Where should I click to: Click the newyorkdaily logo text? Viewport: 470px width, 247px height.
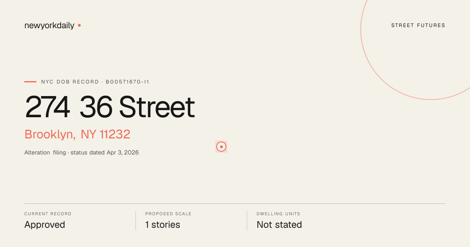point(49,25)
